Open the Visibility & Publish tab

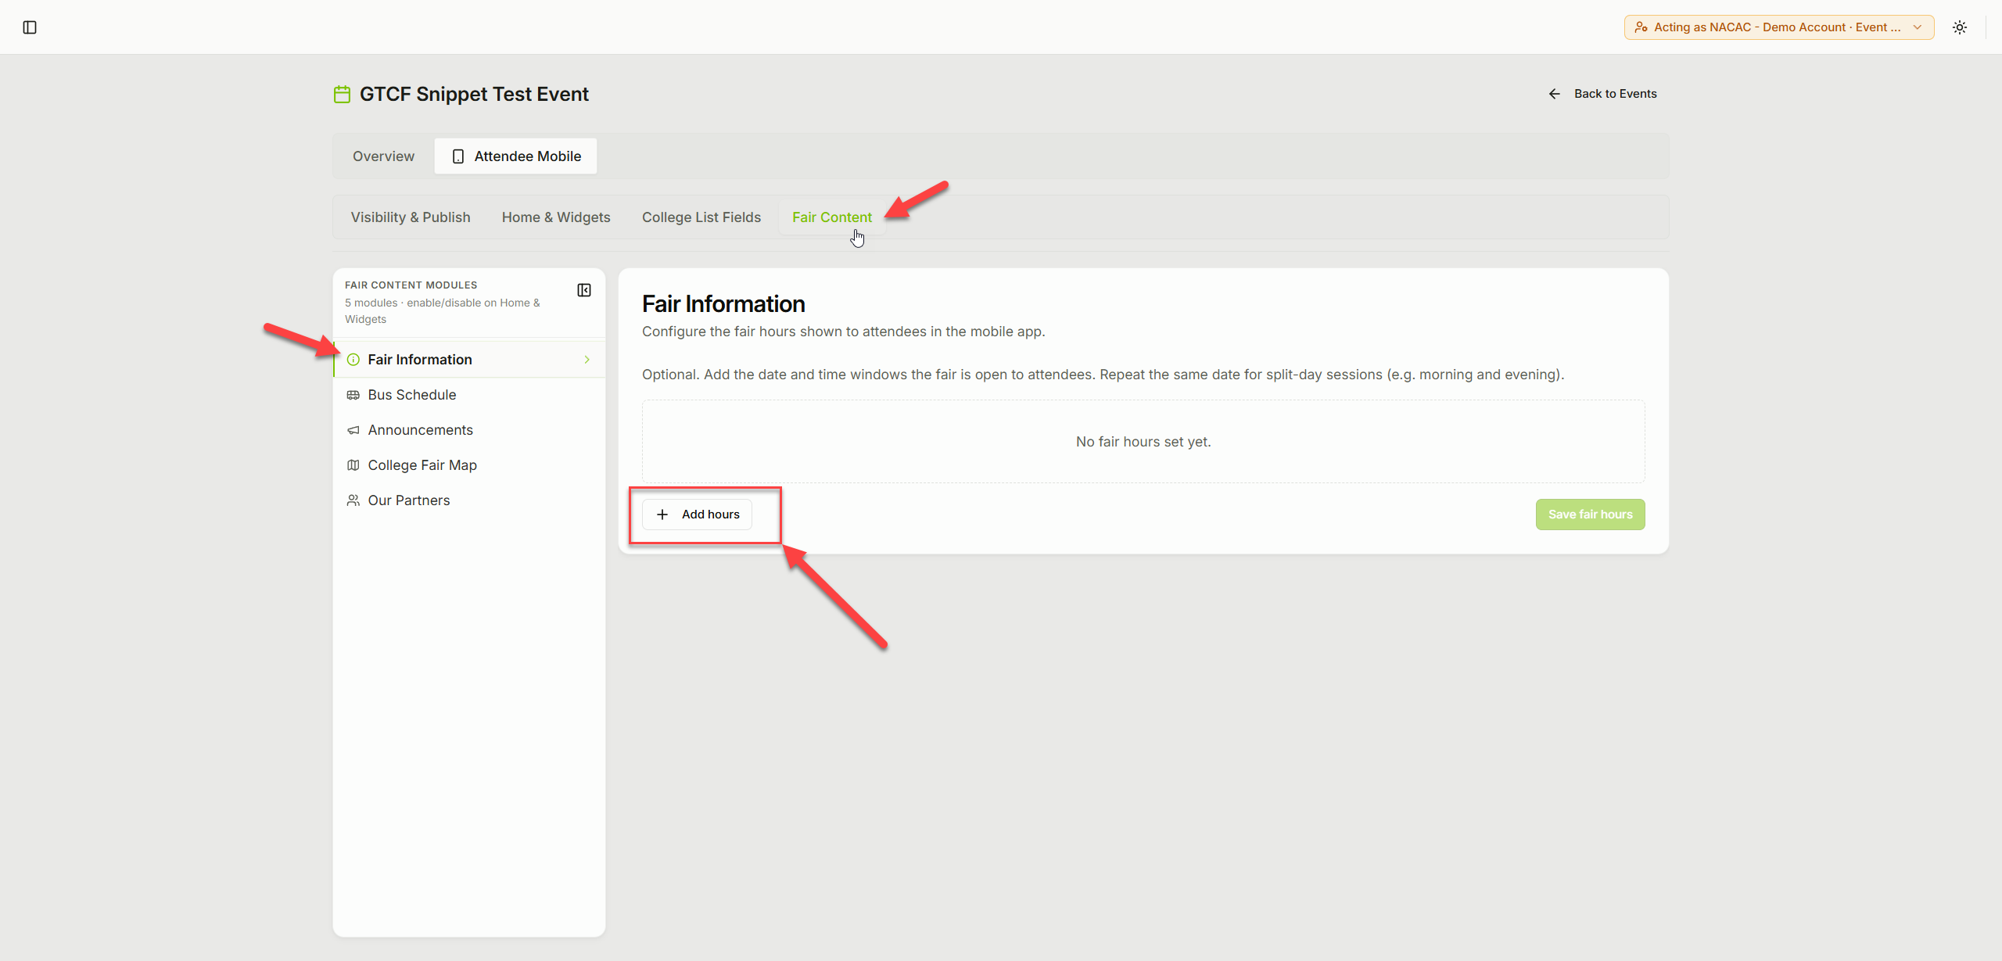tap(411, 217)
